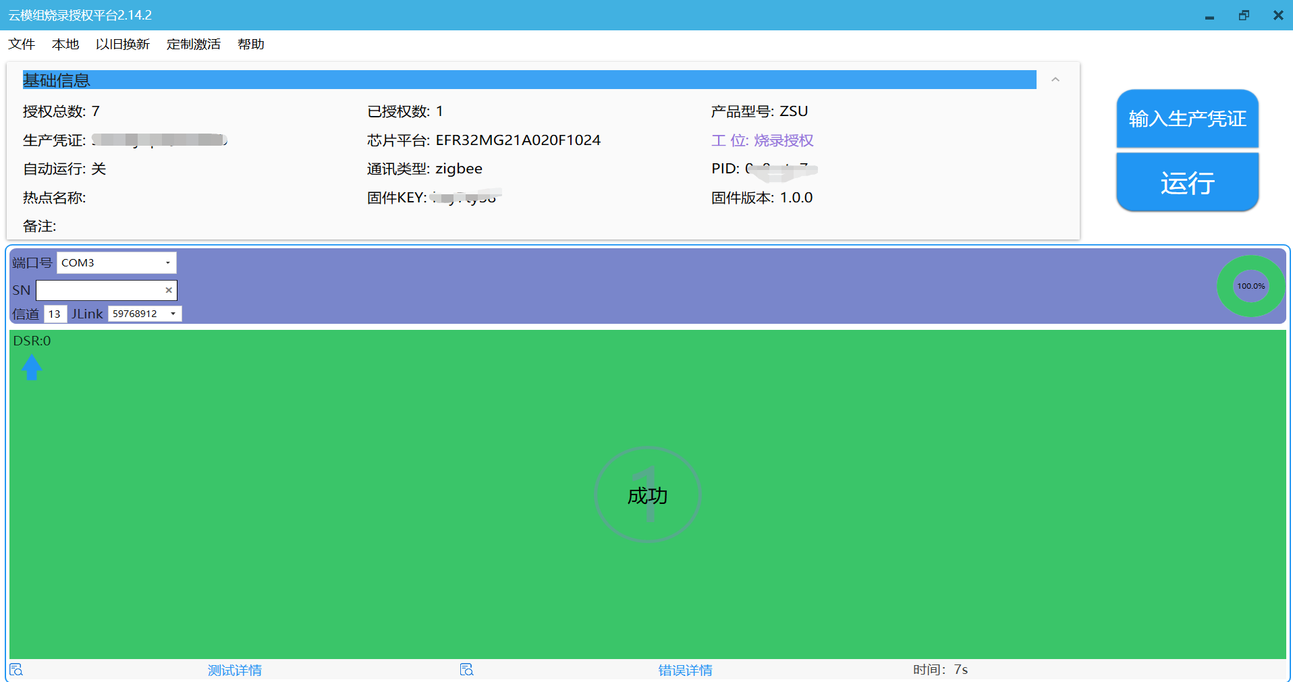Close the 云模组烧录授权平台 window
Viewport: 1293px width, 682px height.
[1278, 16]
